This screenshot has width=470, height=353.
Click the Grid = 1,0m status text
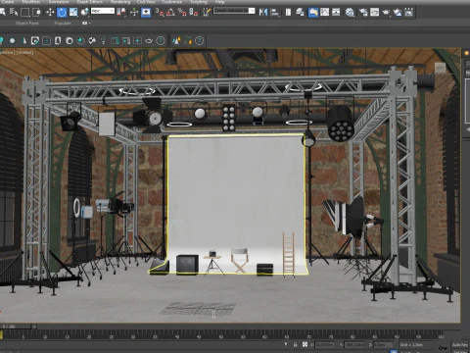click(x=411, y=344)
